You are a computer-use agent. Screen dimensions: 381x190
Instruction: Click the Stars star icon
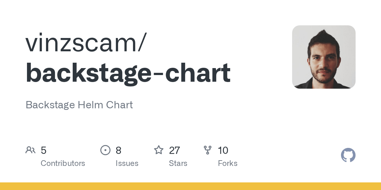(158, 150)
